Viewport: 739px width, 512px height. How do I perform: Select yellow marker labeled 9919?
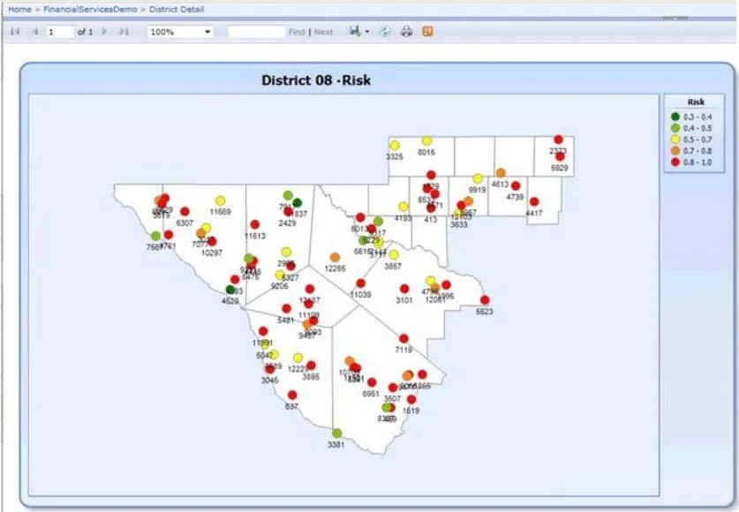pyautogui.click(x=478, y=178)
